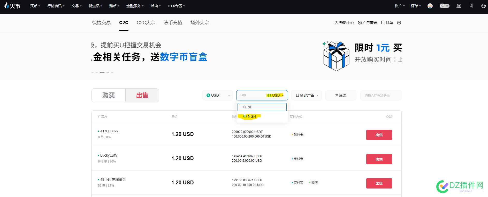488x197 pixels.
Task: Click 微信 payment tag
Action: click(x=314, y=183)
